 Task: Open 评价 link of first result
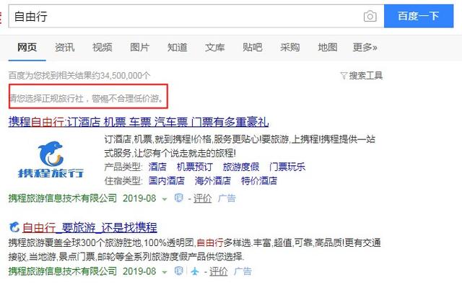[202, 198]
